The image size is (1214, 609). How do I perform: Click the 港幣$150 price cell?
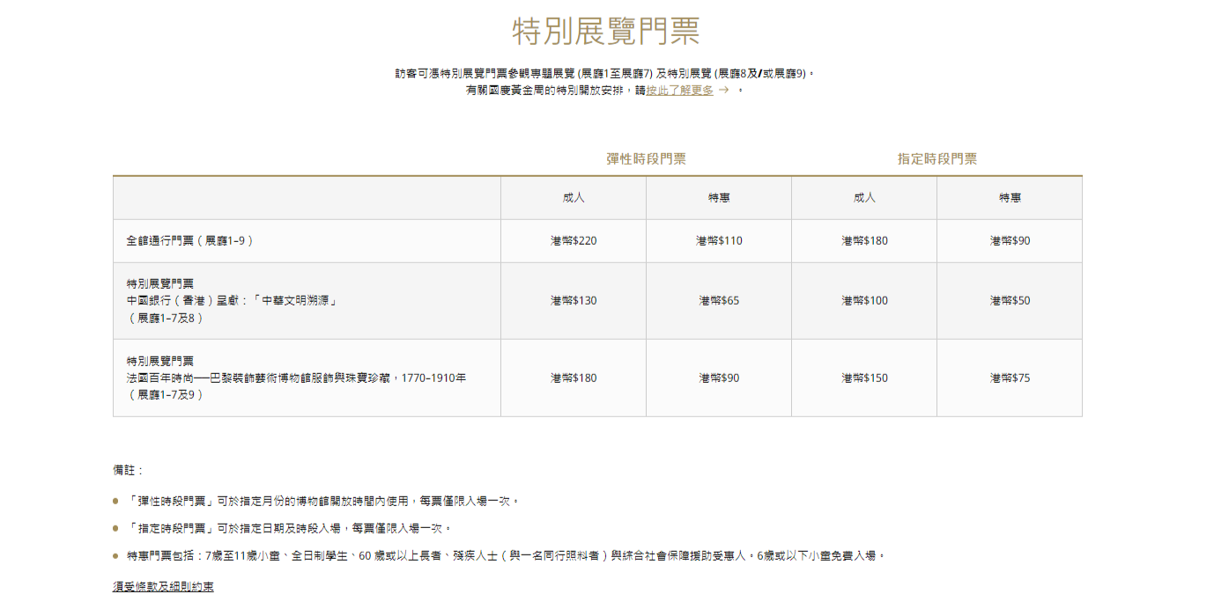coord(864,378)
